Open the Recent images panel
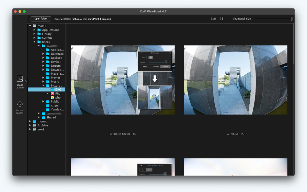 pyautogui.click(x=20, y=107)
